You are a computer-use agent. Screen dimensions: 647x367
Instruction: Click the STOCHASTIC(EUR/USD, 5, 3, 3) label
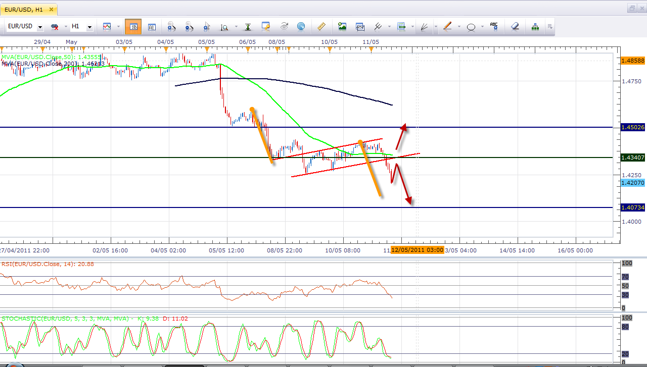click(x=95, y=319)
